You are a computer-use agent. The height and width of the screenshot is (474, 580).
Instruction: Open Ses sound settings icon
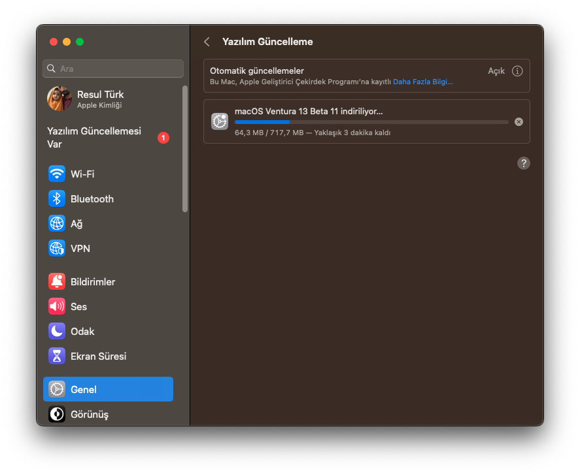tap(57, 307)
